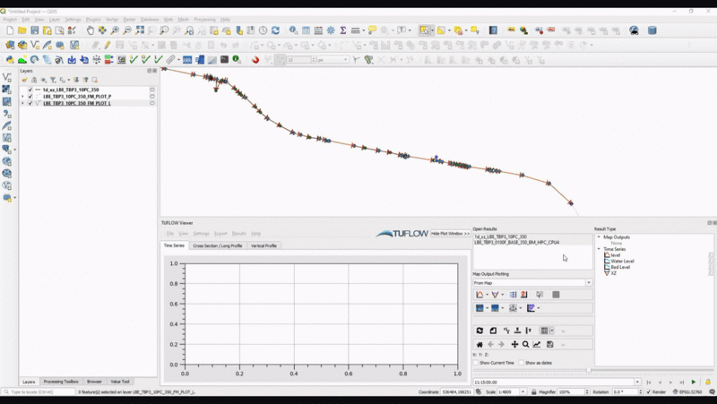Collapse the Time Series tree node
717x404 pixels.
point(599,249)
